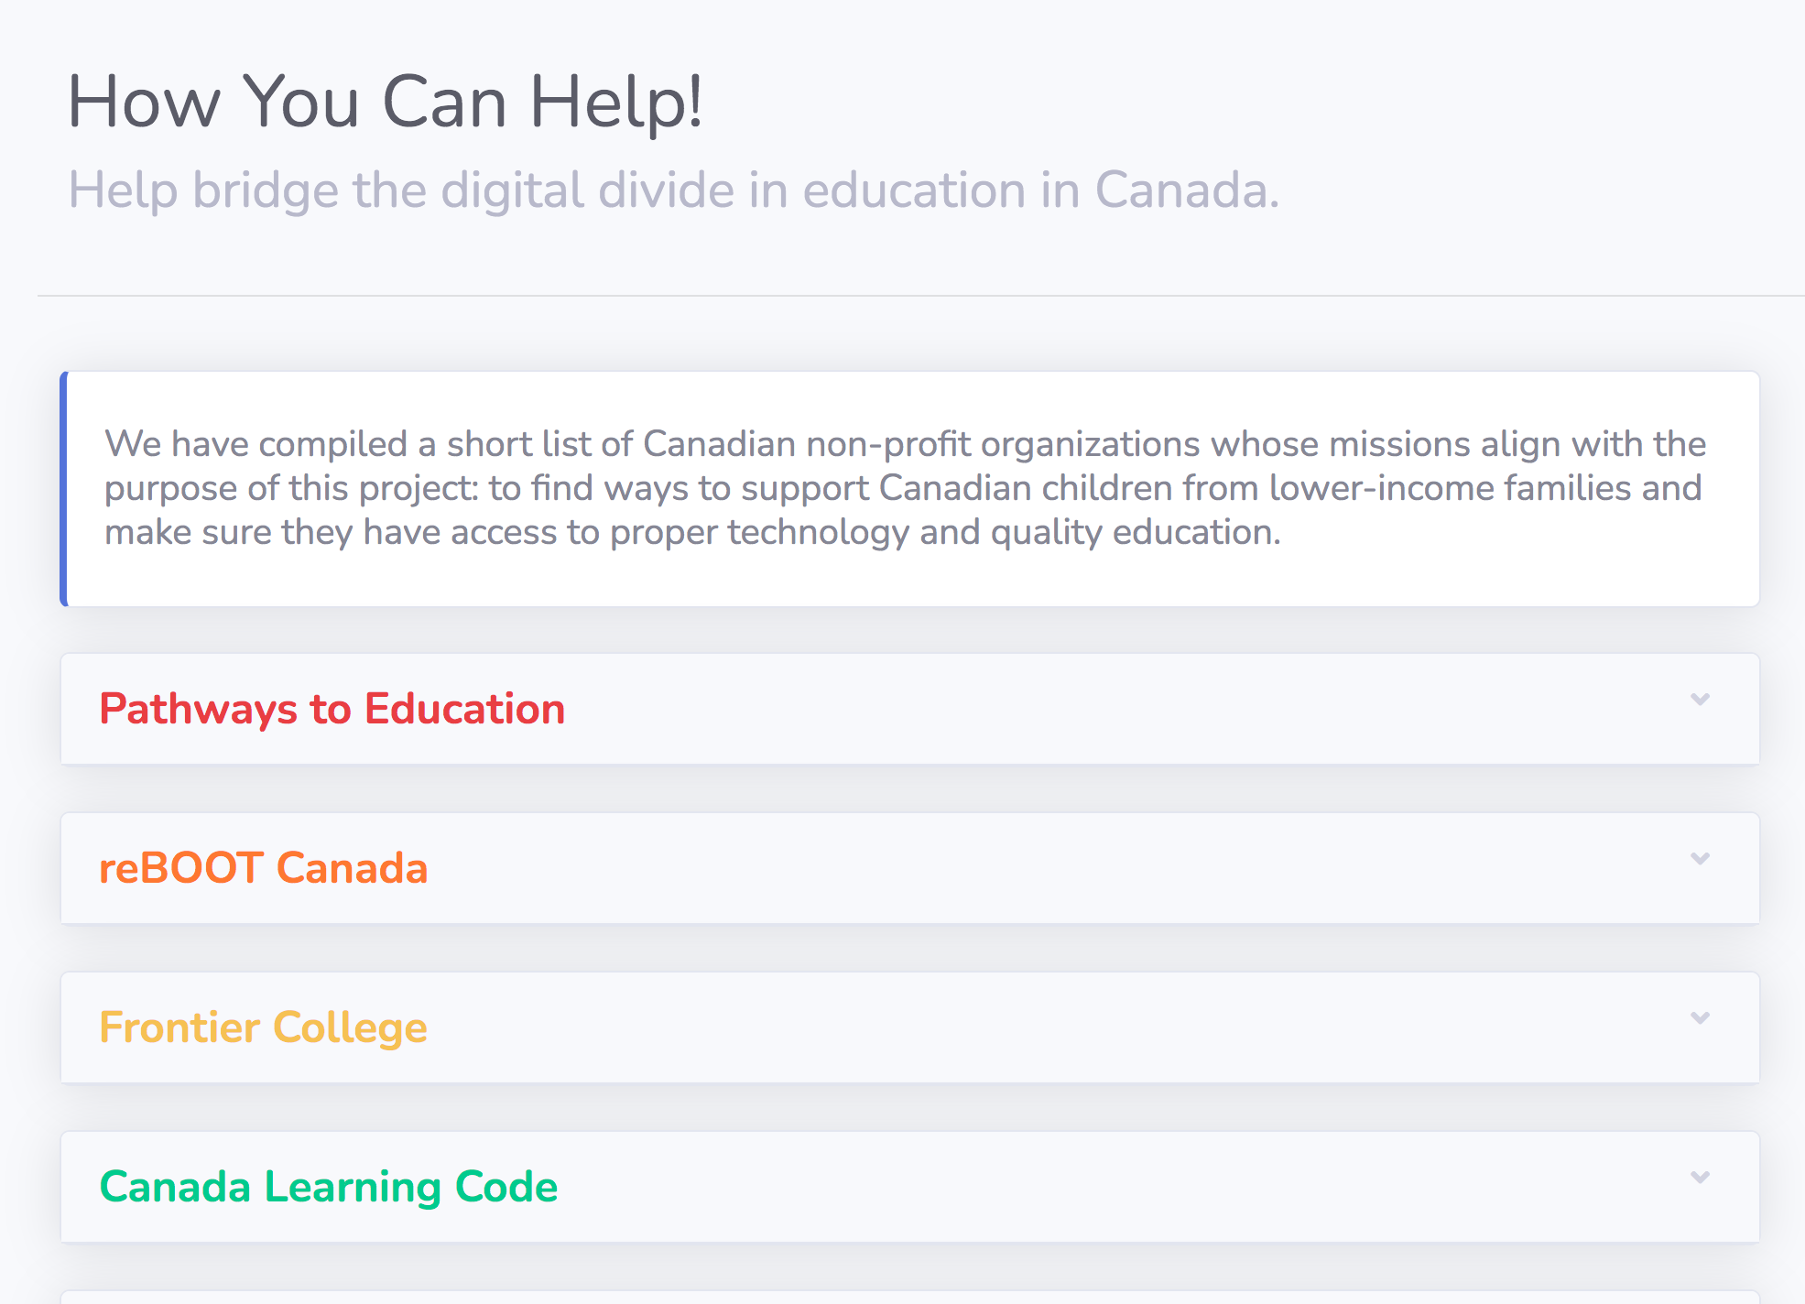Click the Help bridge the digital divide subtitle
Viewport: 1805px width, 1304px height.
click(x=673, y=190)
